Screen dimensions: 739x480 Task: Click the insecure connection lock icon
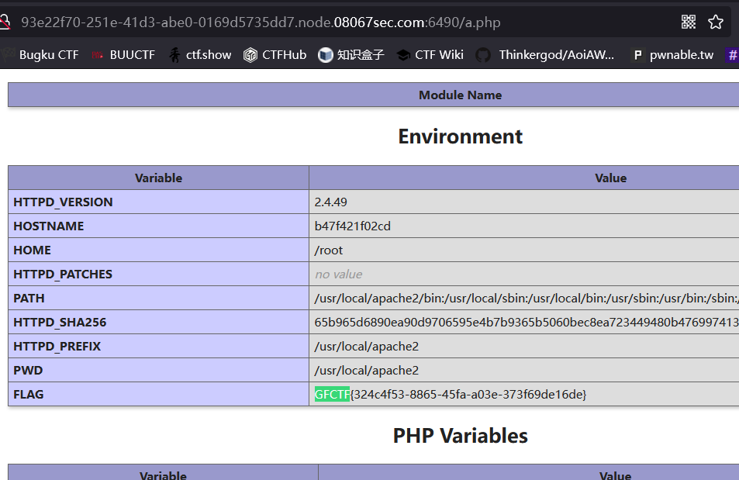pyautogui.click(x=4, y=22)
